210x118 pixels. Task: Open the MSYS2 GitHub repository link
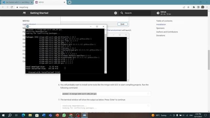pyautogui.click(x=164, y=13)
